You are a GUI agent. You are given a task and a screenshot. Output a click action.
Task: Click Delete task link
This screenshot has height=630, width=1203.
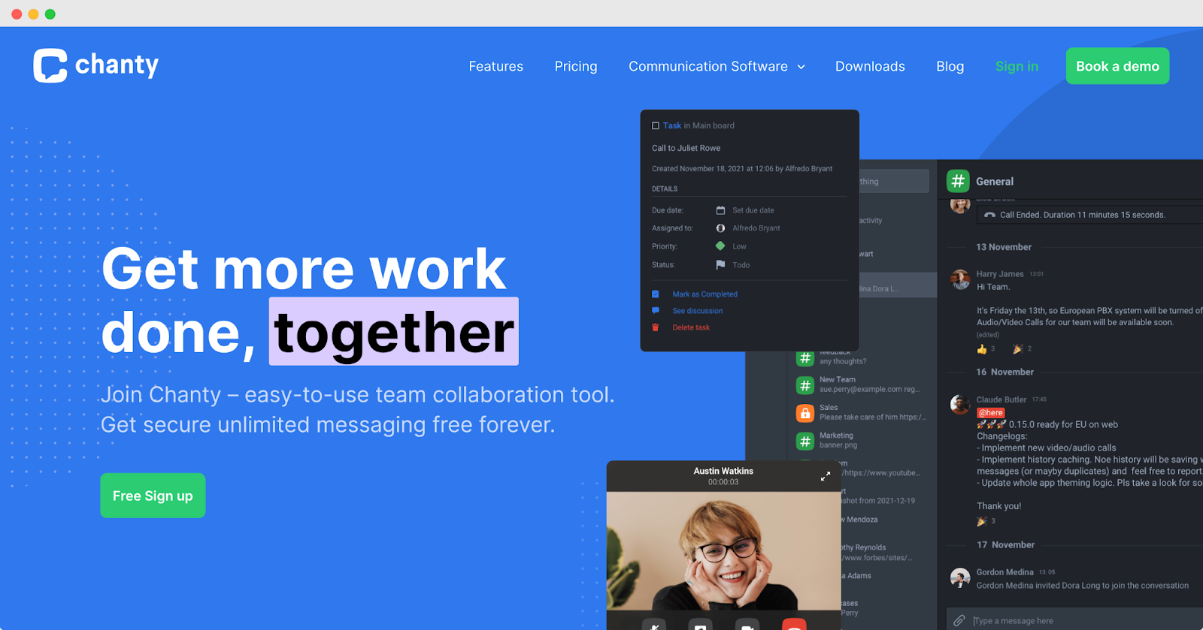point(691,327)
